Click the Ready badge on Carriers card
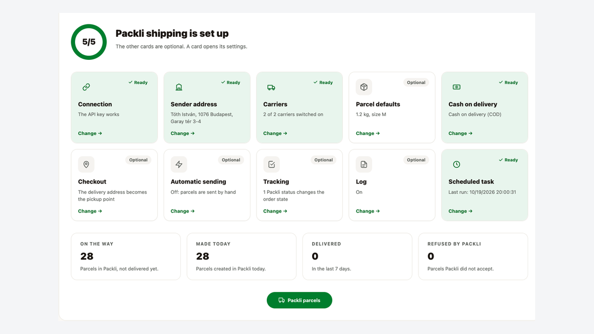This screenshot has height=334, width=594. tap(323, 83)
